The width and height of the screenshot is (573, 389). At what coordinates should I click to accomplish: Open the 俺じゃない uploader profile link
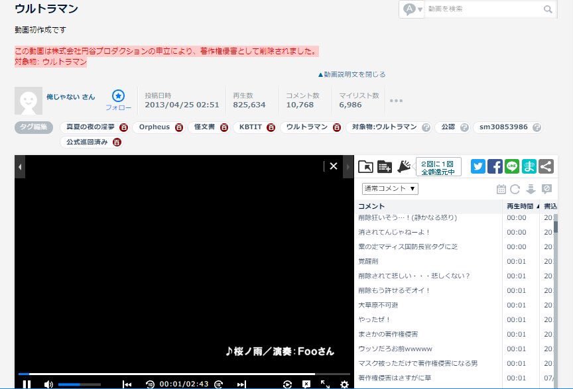(x=70, y=97)
